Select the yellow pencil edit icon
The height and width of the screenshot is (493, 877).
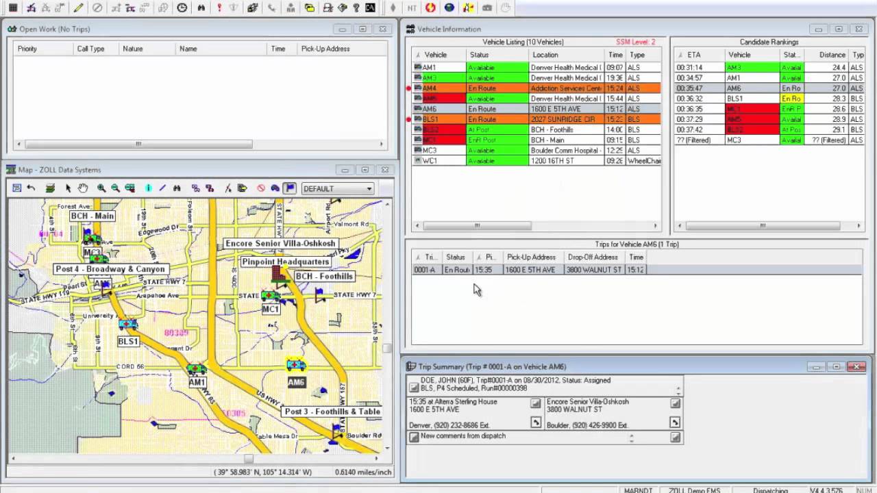tap(79, 8)
